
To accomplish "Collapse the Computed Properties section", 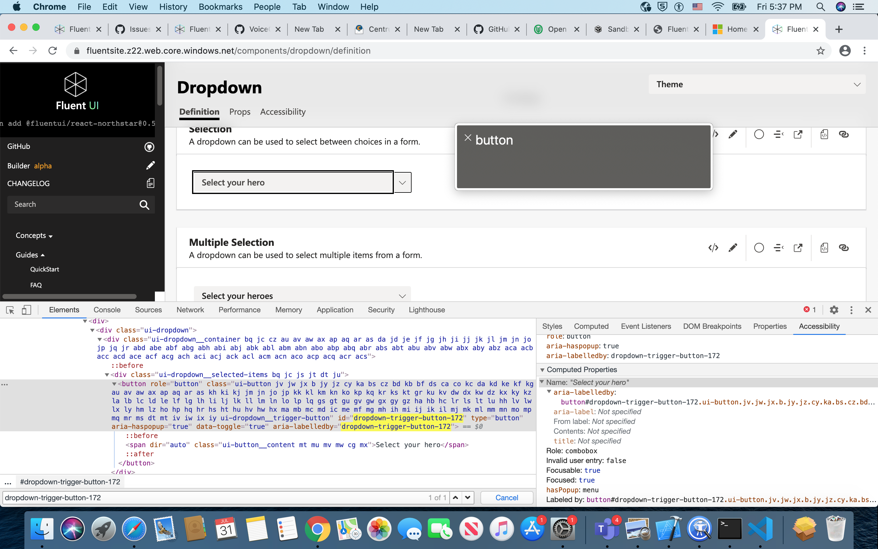I will 542,369.
